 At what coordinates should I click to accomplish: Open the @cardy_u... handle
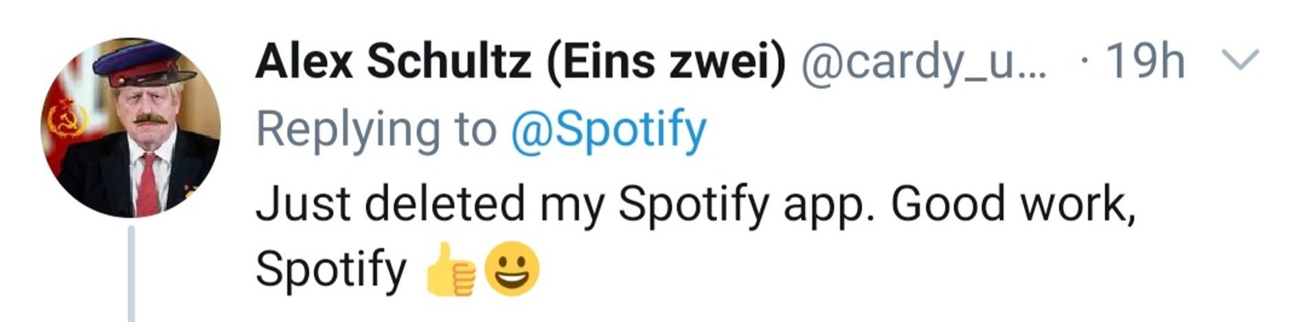[x=923, y=63]
